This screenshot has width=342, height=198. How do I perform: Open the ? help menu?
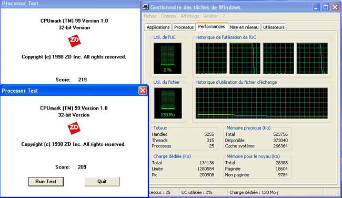click(224, 16)
